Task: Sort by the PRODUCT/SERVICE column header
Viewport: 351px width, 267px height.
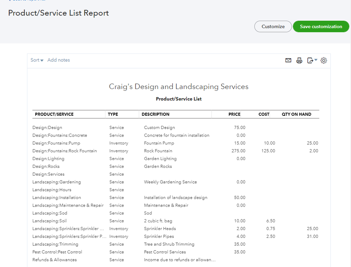Action: coord(54,114)
